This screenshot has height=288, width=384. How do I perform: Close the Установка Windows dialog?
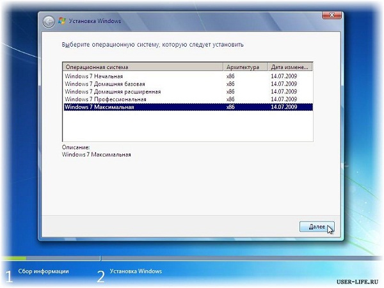click(x=332, y=15)
